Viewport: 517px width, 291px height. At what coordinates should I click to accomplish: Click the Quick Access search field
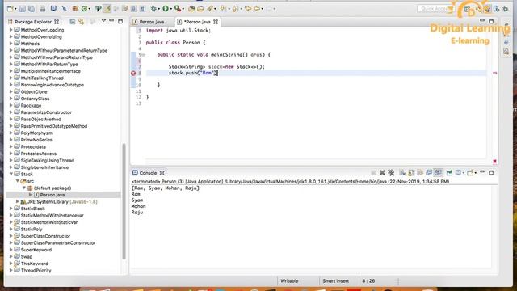click(435, 9)
